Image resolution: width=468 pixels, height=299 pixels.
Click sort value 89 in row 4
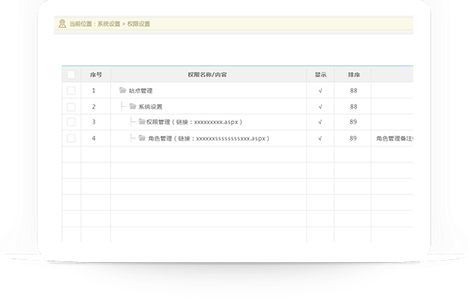point(353,138)
